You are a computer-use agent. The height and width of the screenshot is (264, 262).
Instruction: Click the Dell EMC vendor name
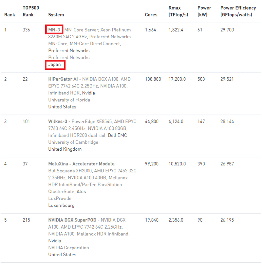point(117,135)
